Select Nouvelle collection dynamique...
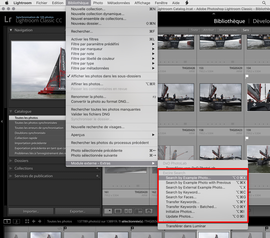The width and height of the screenshot is (270, 238). (x=112, y=14)
